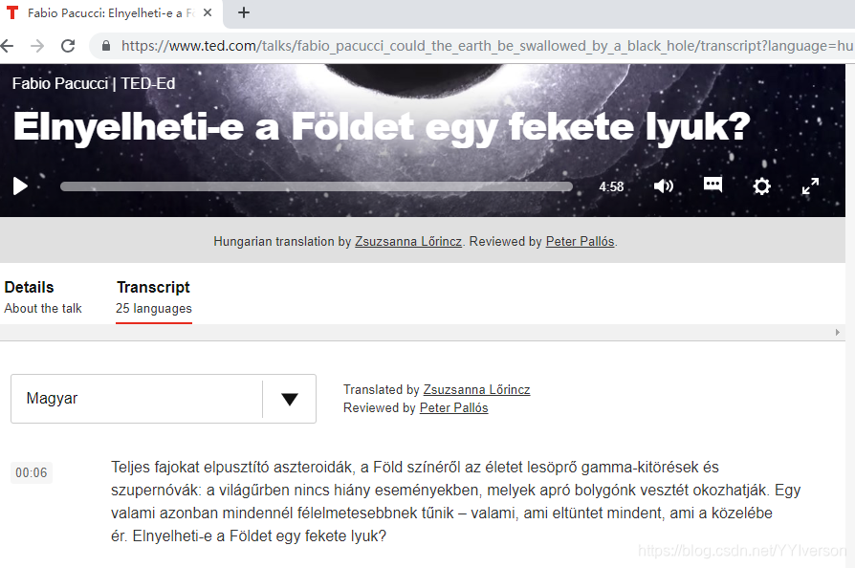View site security lock icon
The width and height of the screenshot is (855, 568).
tap(106, 46)
